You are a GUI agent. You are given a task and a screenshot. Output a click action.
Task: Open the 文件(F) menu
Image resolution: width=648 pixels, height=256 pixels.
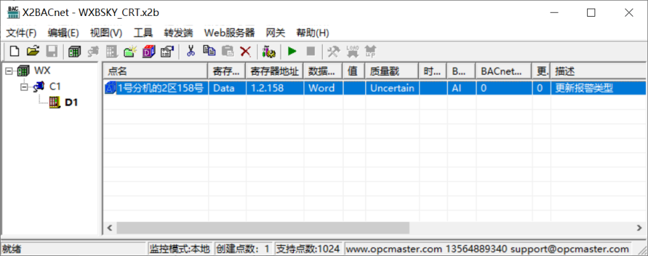coord(21,33)
